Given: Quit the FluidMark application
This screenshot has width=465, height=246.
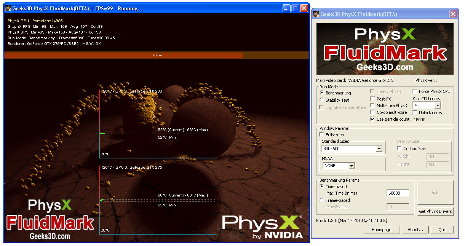Looking at the screenshot, I should tap(442, 230).
